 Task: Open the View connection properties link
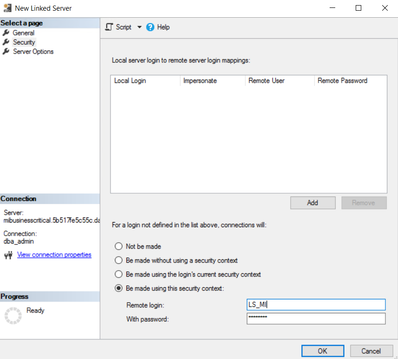(54, 255)
